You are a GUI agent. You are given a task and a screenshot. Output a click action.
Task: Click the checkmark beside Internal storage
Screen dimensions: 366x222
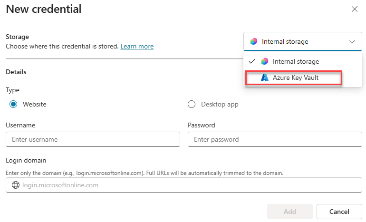[252, 61]
